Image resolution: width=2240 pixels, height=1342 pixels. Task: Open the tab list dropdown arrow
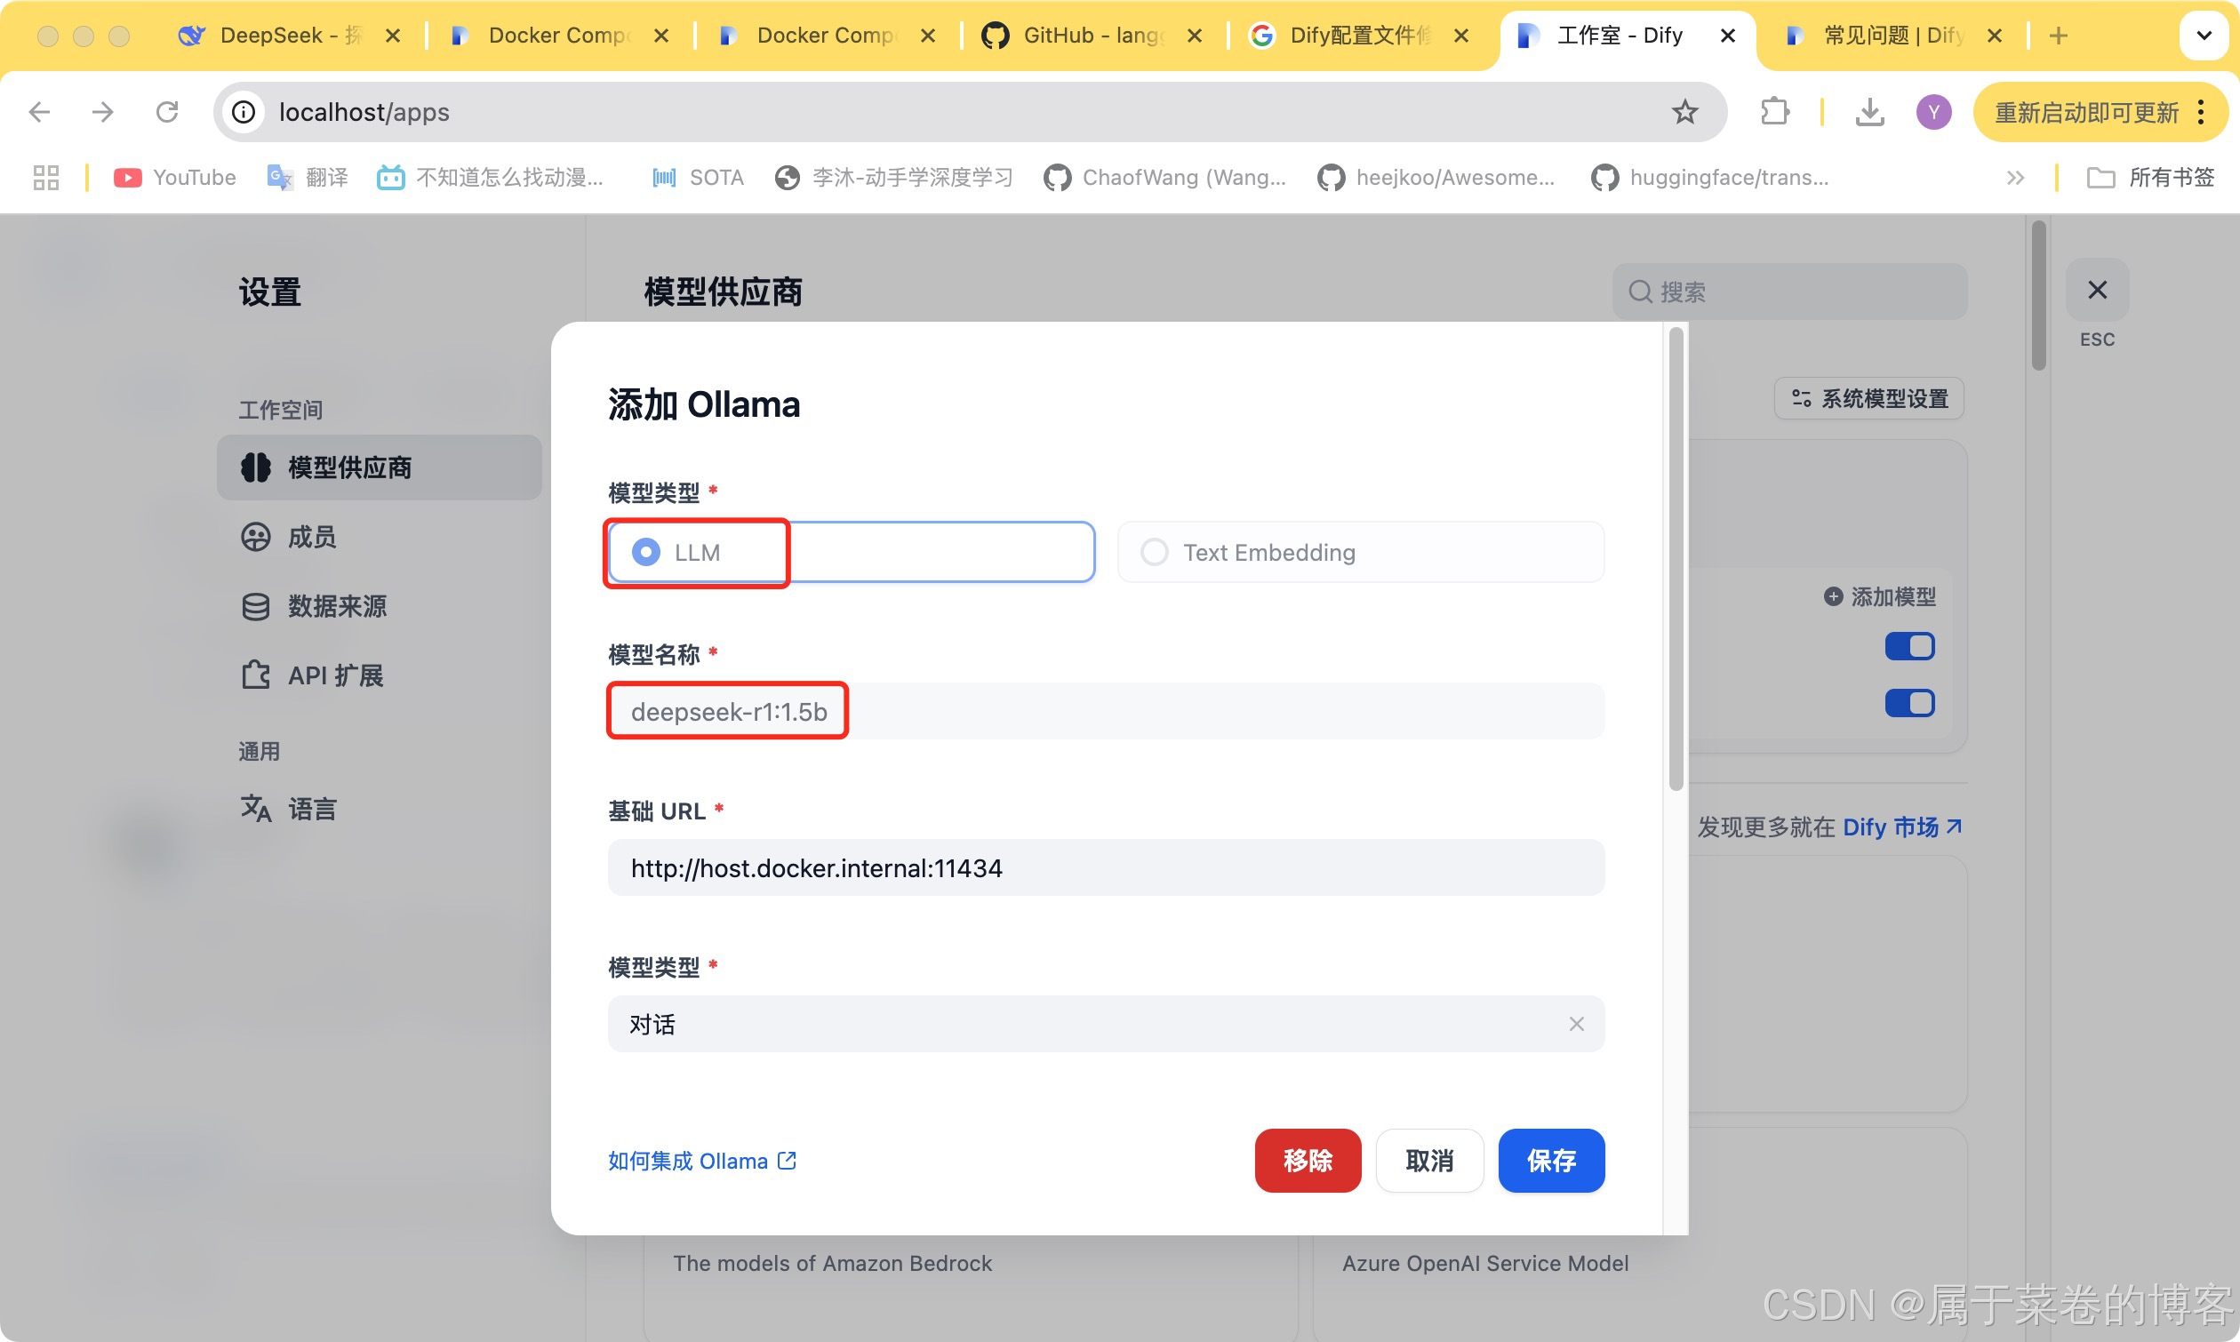2204,36
